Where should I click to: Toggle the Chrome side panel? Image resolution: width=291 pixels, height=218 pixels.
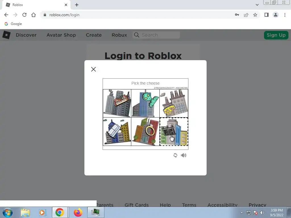click(267, 15)
